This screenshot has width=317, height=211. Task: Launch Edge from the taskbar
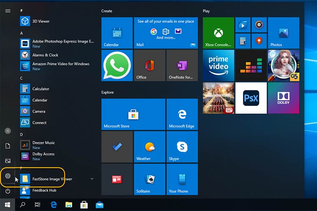[x=54, y=205]
